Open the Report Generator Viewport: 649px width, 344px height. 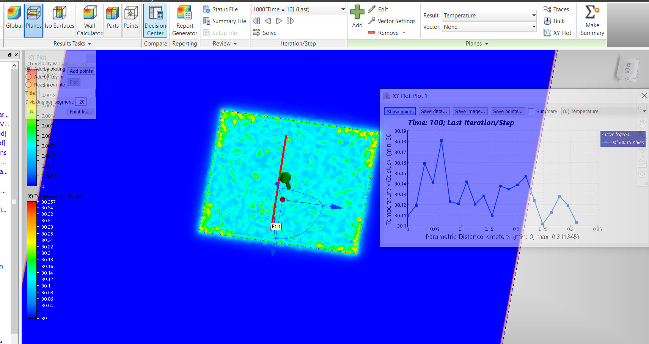click(x=185, y=21)
